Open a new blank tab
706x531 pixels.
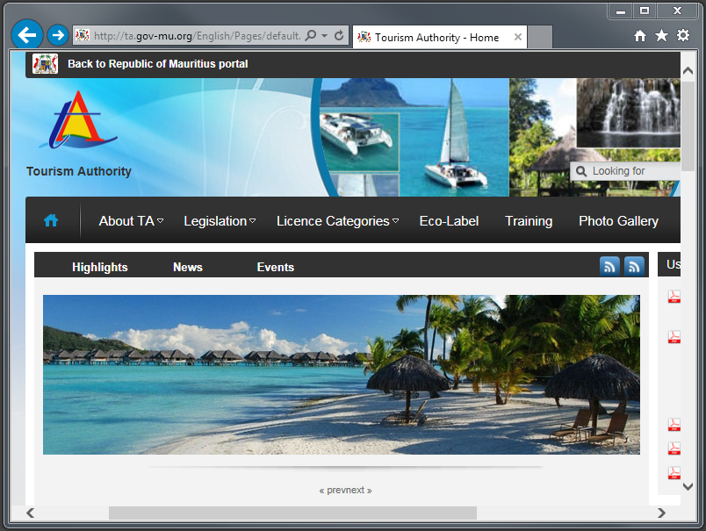coord(539,37)
